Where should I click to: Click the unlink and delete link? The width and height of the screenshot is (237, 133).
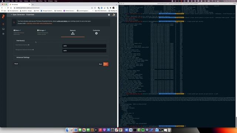(x=62, y=21)
